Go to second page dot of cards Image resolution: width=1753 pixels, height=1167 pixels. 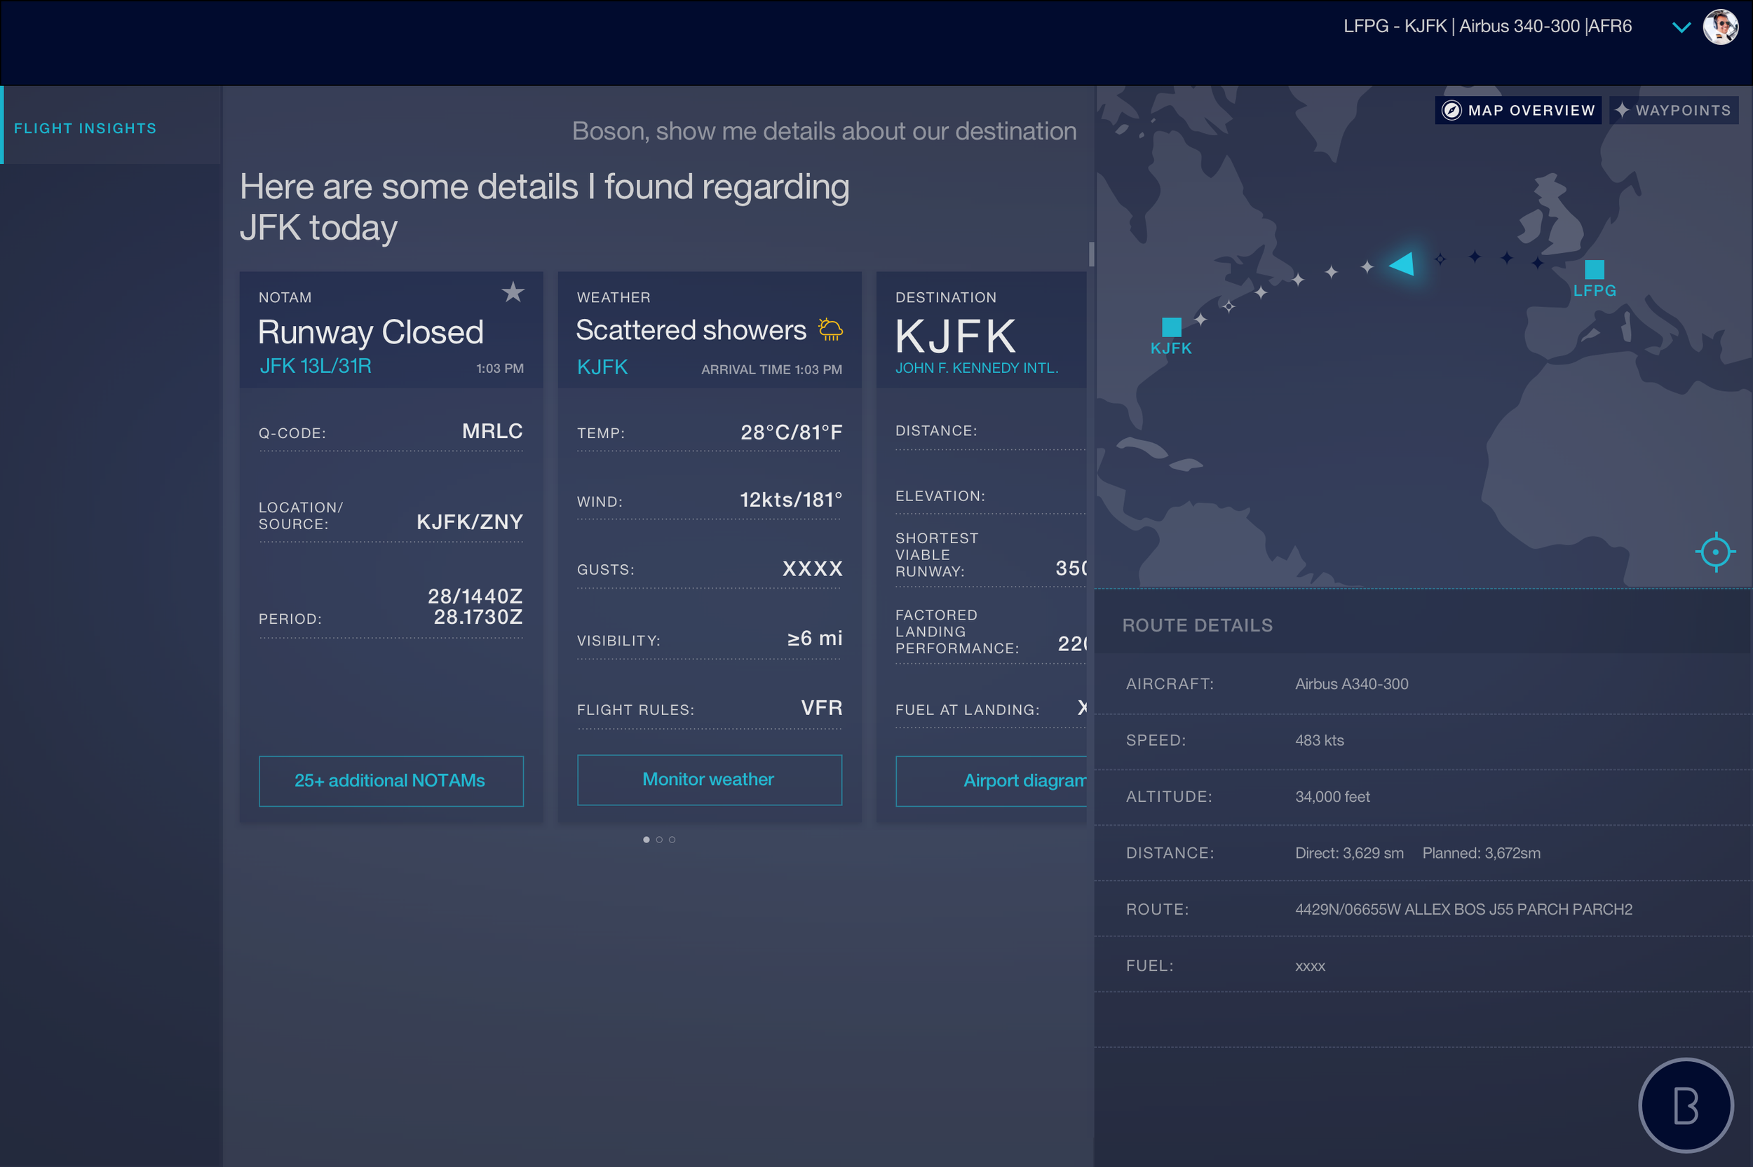click(658, 840)
